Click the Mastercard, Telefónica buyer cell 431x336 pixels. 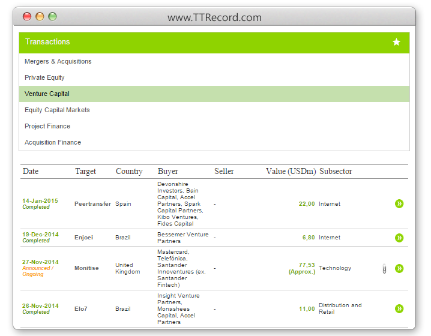tap(181, 268)
